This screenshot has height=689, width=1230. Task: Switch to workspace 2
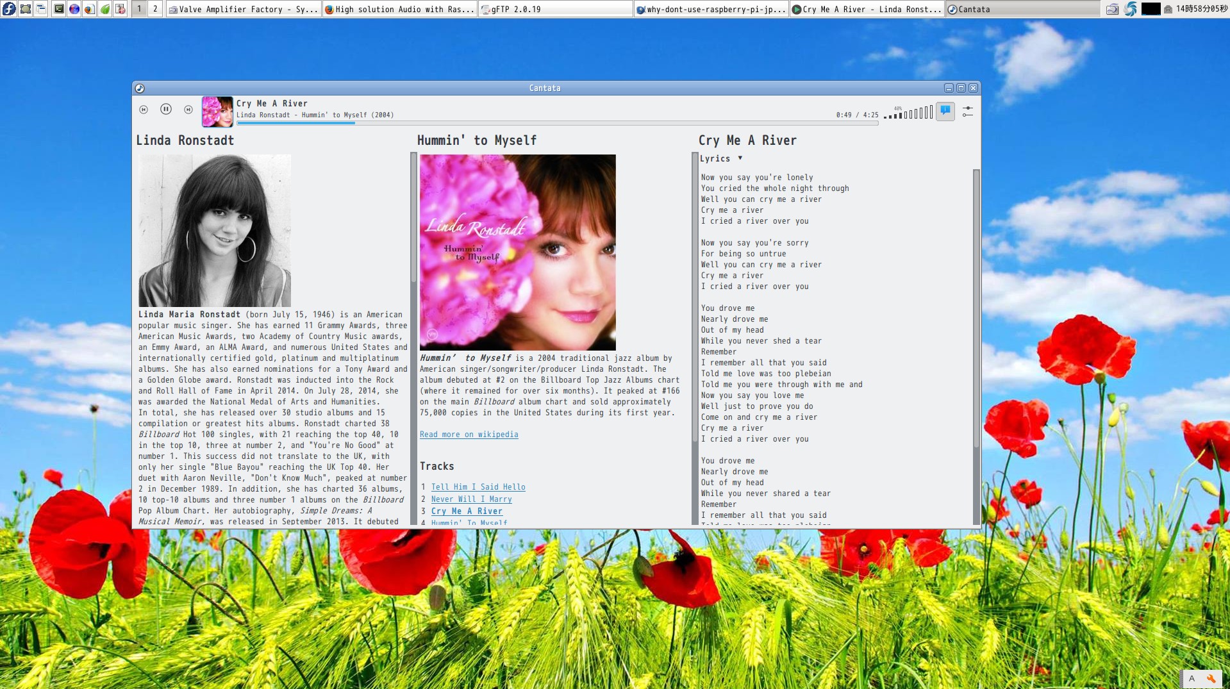tap(154, 9)
